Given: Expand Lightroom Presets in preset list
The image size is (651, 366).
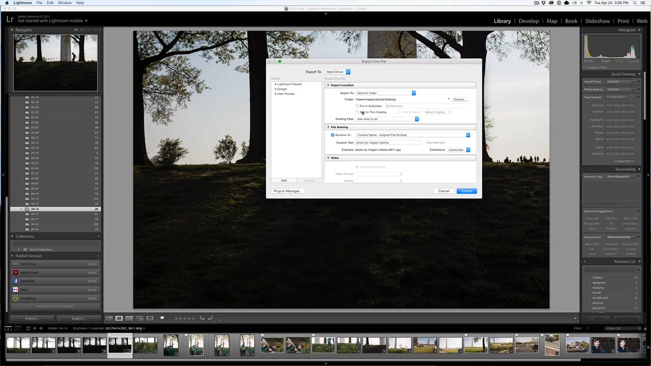Looking at the screenshot, I should pos(276,84).
